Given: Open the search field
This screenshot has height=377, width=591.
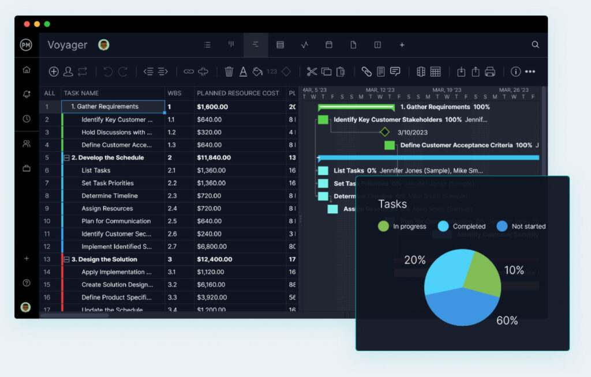Looking at the screenshot, I should [535, 45].
